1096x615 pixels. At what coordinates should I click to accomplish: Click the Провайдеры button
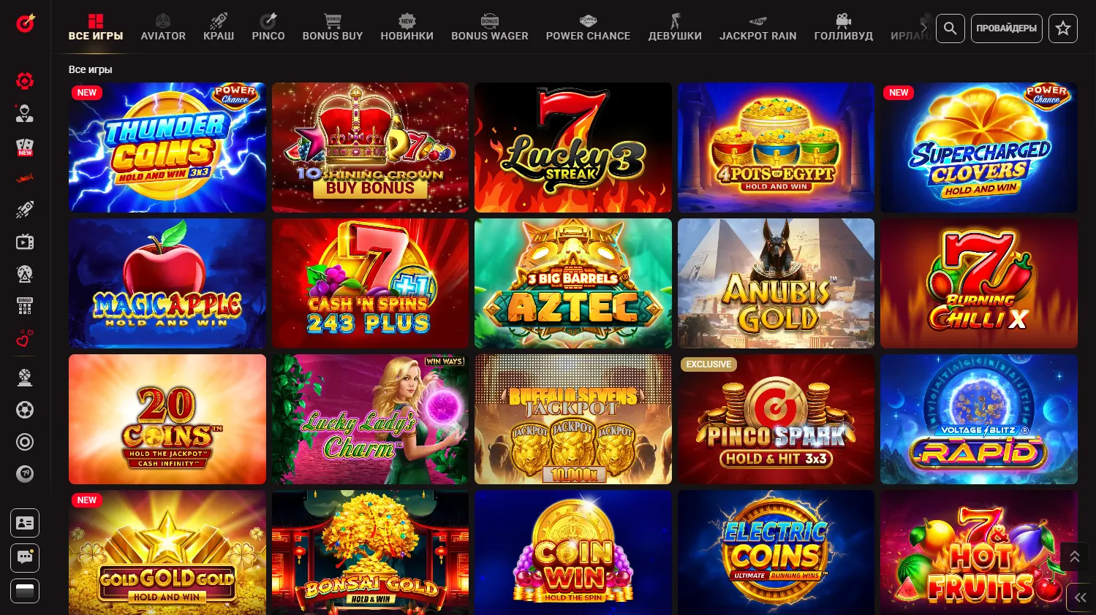pyautogui.click(x=1006, y=28)
